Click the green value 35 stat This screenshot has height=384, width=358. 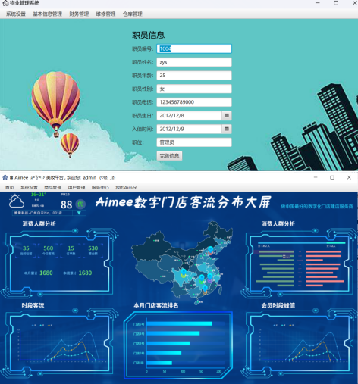coord(26,248)
